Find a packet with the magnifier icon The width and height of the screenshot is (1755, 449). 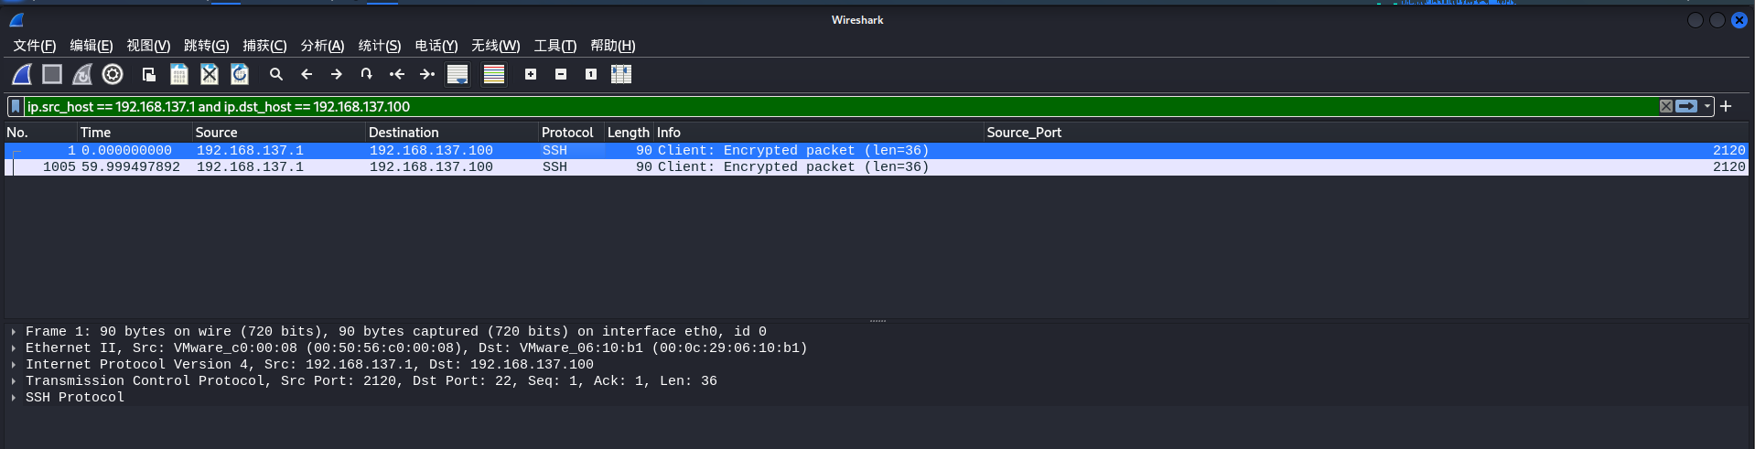(275, 74)
